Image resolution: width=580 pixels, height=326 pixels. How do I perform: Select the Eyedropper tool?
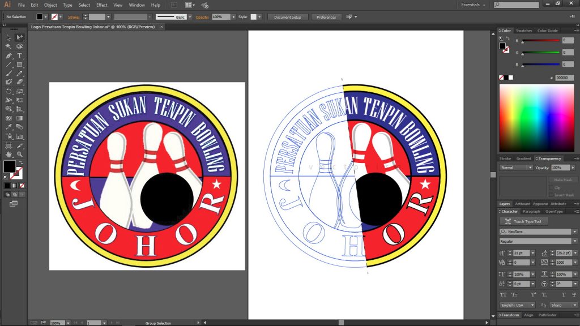tap(8, 127)
